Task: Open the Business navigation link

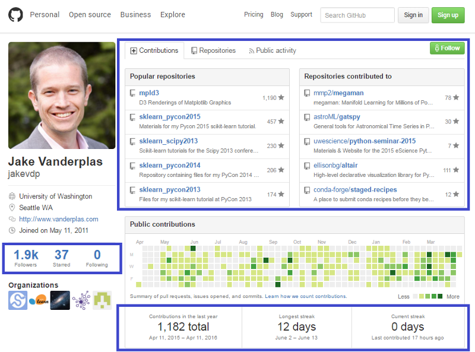Action: pyautogui.click(x=135, y=14)
